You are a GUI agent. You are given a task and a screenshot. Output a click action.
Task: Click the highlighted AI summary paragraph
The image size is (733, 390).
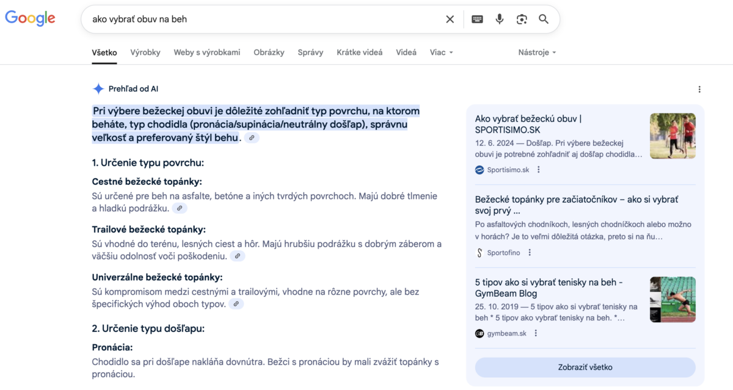pyautogui.click(x=256, y=125)
